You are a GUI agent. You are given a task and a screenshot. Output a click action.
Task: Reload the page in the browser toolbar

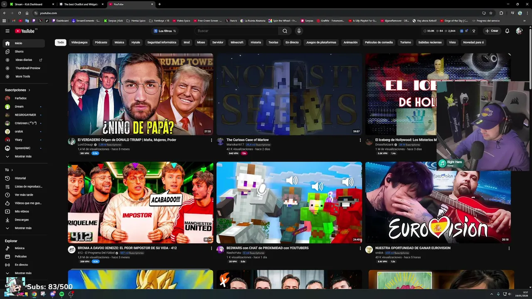click(x=19, y=13)
